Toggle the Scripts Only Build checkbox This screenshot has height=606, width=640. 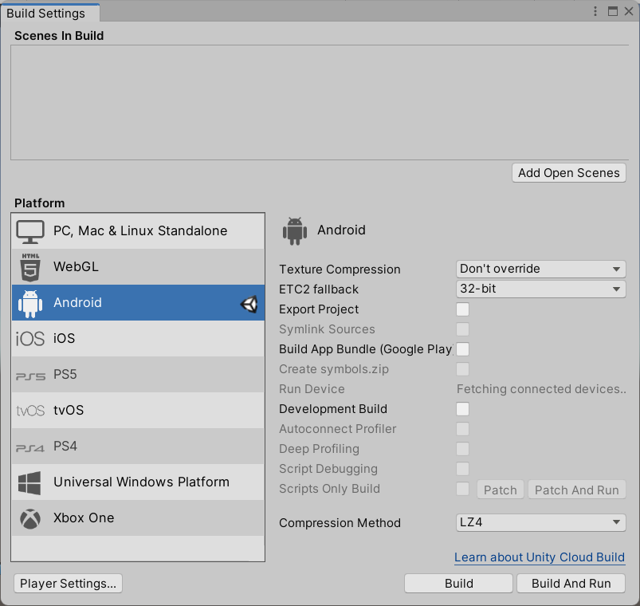click(x=462, y=490)
